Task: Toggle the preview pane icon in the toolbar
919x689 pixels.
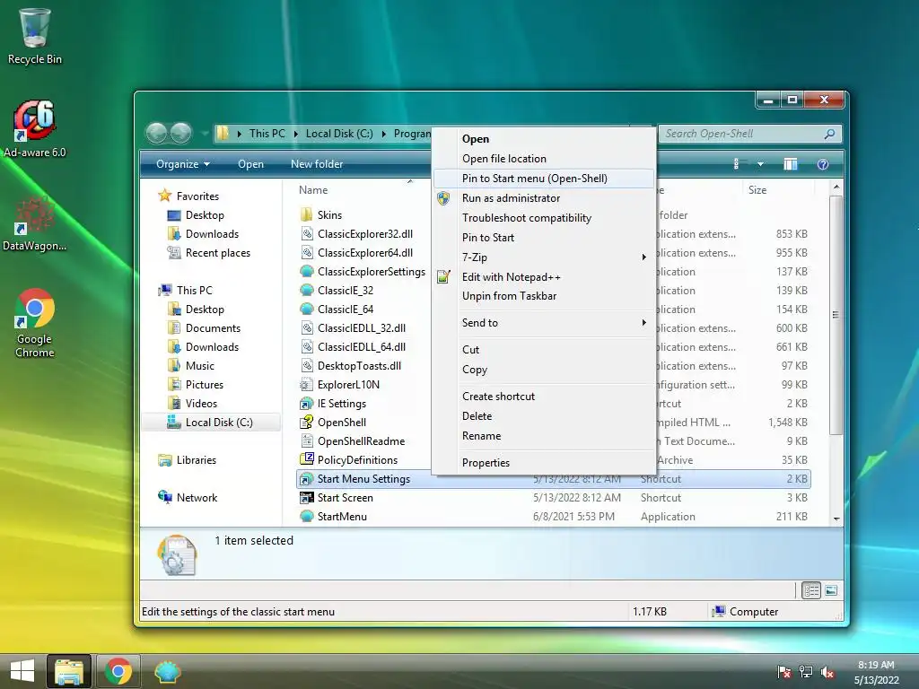Action: pos(790,164)
